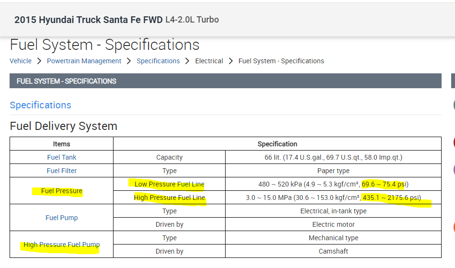Open the Fuel Filter table link
455x268 pixels.
click(62, 171)
